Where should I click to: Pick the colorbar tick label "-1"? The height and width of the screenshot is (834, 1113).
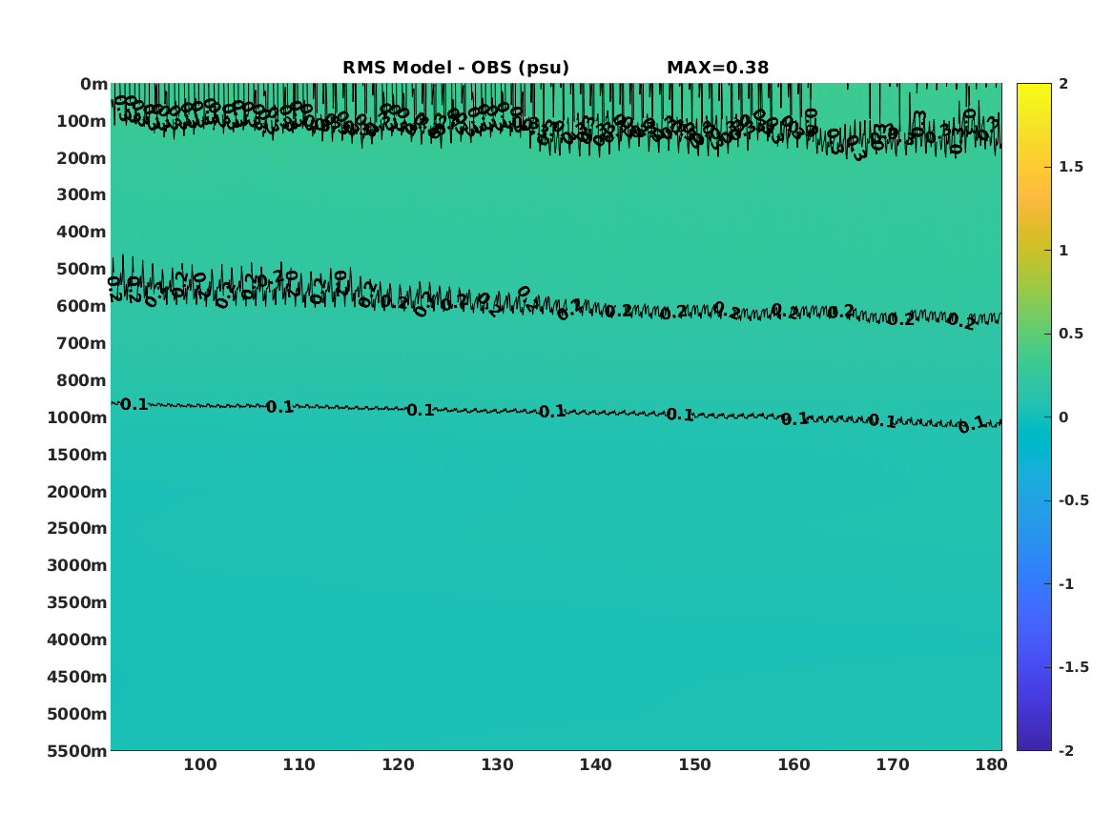click(x=1066, y=583)
